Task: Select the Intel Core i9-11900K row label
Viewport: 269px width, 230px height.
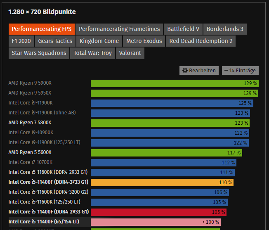Action: tap(31, 103)
